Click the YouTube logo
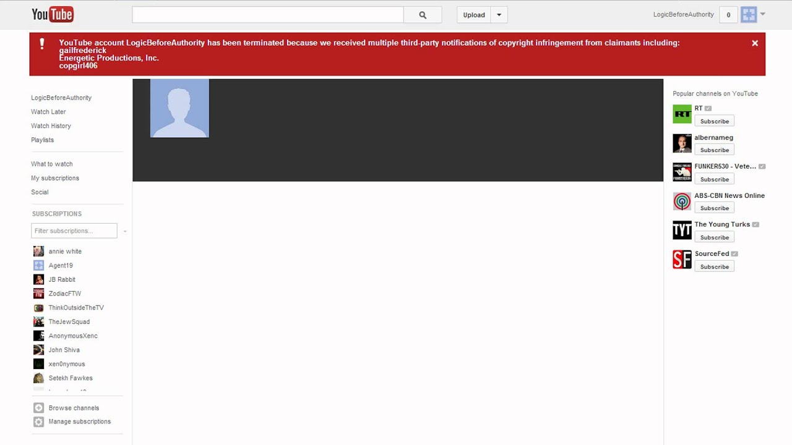 tap(53, 14)
